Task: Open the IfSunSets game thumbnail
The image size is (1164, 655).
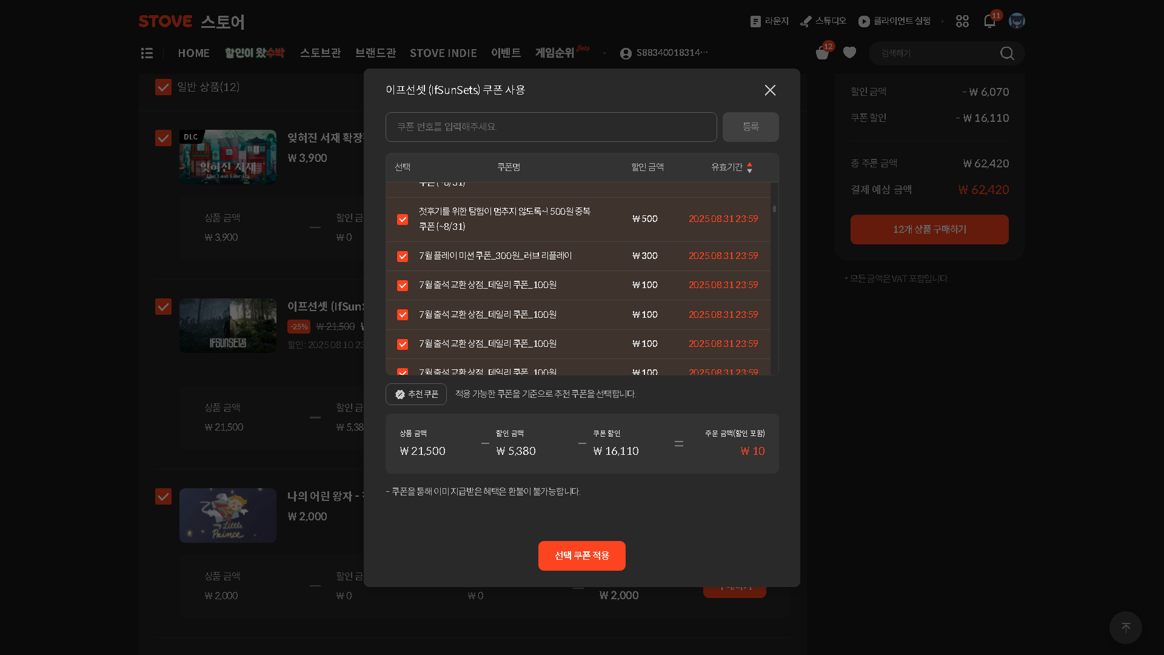Action: coord(228,326)
